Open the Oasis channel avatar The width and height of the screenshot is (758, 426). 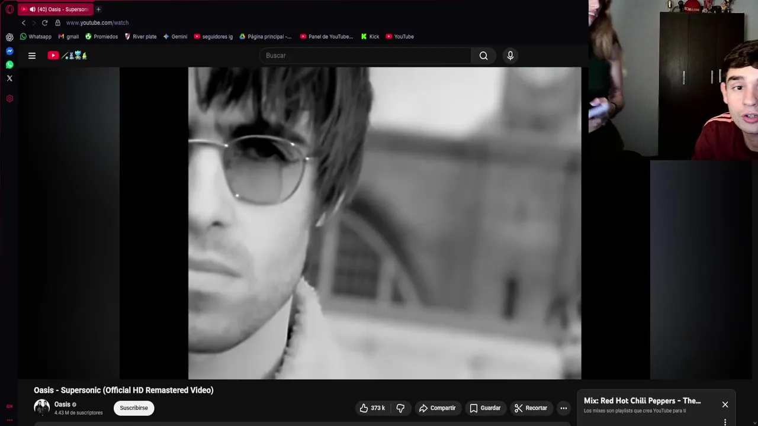(x=41, y=407)
